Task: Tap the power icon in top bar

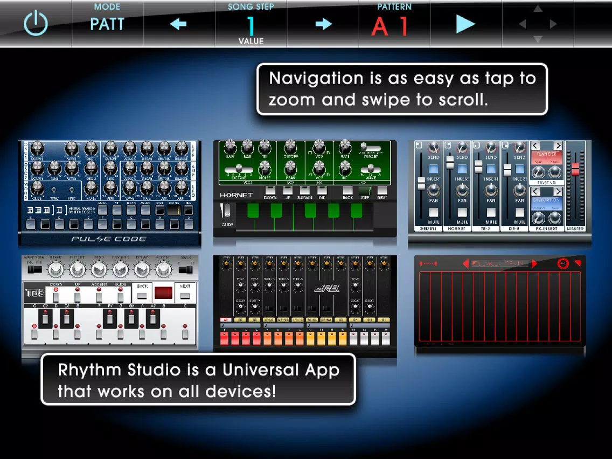Action: coord(36,23)
